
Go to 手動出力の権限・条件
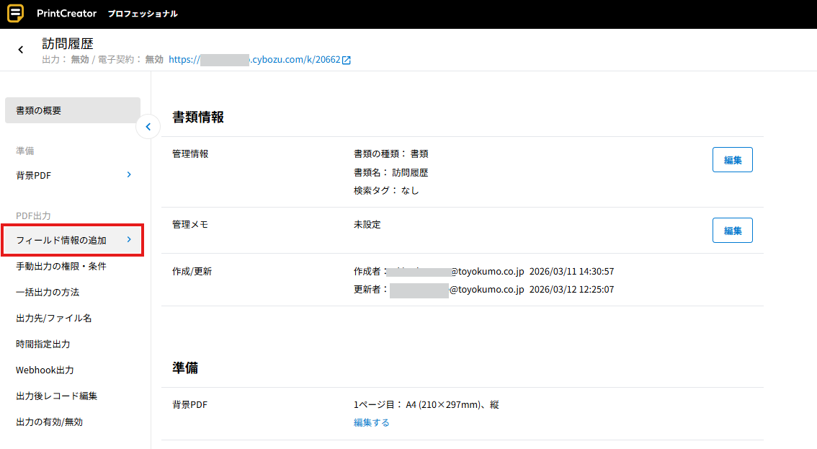(61, 267)
